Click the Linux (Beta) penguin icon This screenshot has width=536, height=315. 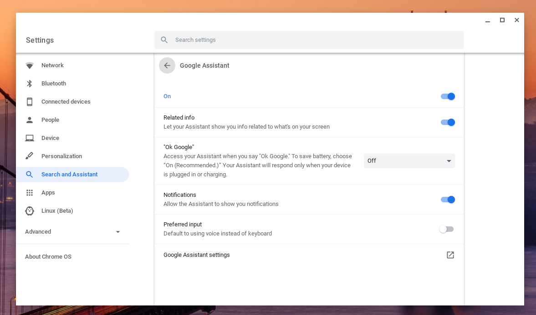(30, 211)
